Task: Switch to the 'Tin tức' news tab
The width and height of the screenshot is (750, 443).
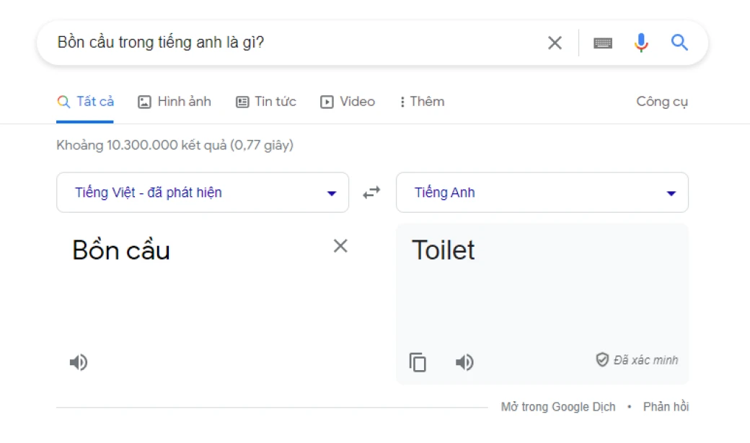Action: (266, 102)
